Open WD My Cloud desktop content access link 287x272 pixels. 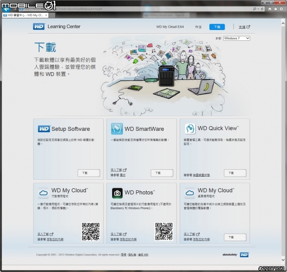(201, 239)
